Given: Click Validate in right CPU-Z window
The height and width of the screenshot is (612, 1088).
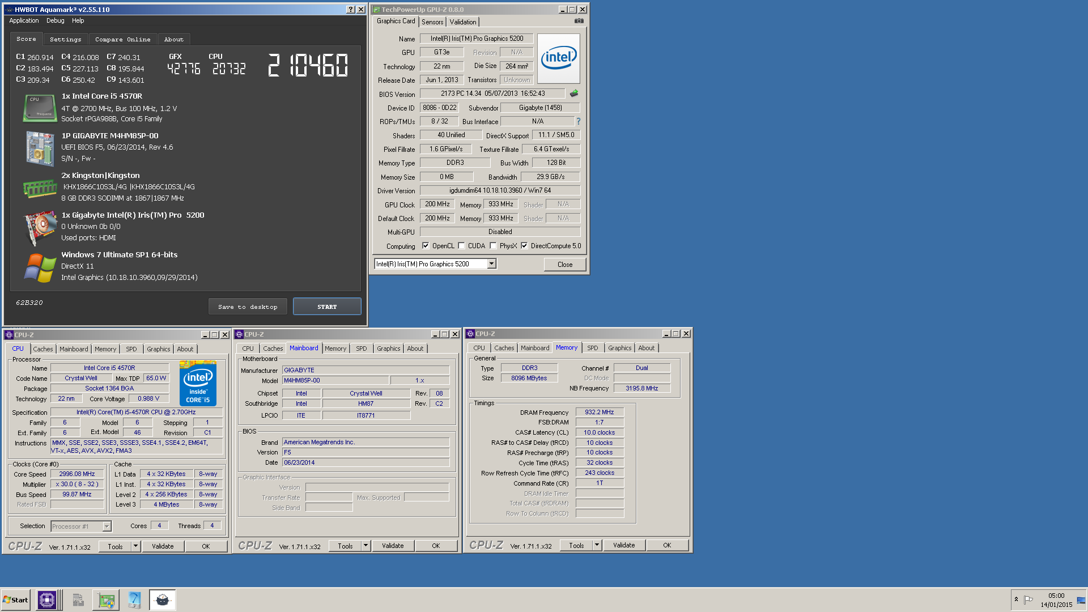Looking at the screenshot, I should point(624,545).
